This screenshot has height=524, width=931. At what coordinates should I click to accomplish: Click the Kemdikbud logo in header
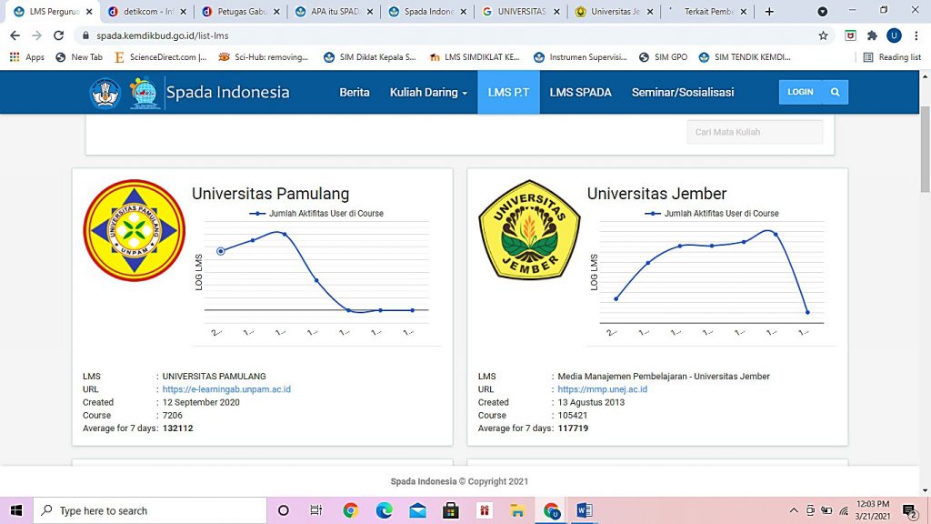[x=105, y=93]
